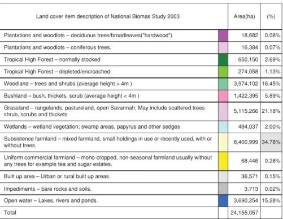Click the percentage 2.00%

point(272,126)
